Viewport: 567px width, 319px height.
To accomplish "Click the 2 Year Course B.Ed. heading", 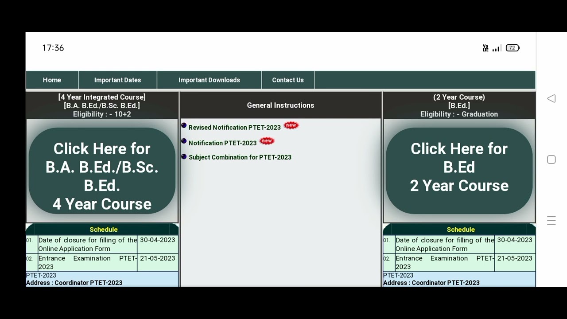I will 459,101.
